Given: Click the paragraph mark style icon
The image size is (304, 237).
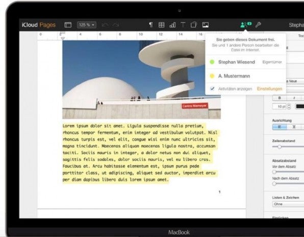Looking at the screenshot, I should (150, 25).
